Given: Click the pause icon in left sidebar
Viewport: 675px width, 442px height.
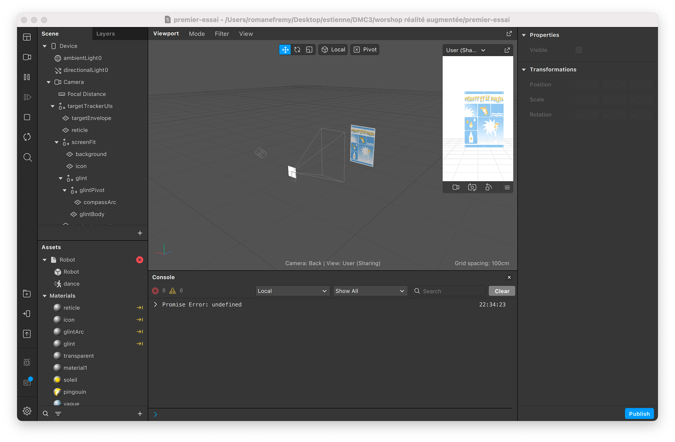Looking at the screenshot, I should pyautogui.click(x=27, y=77).
